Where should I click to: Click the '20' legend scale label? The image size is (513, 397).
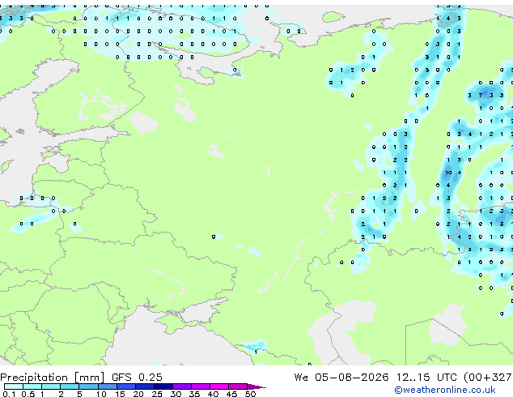pos(138,394)
